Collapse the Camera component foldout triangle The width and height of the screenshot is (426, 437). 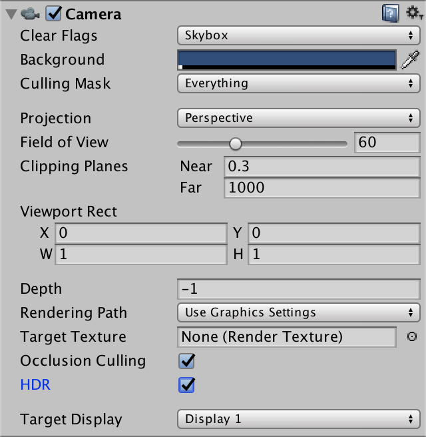(9, 13)
